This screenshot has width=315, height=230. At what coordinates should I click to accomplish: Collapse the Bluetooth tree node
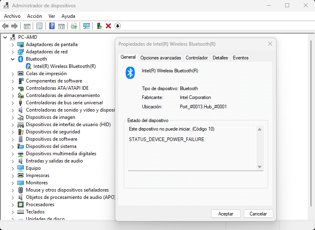point(13,59)
